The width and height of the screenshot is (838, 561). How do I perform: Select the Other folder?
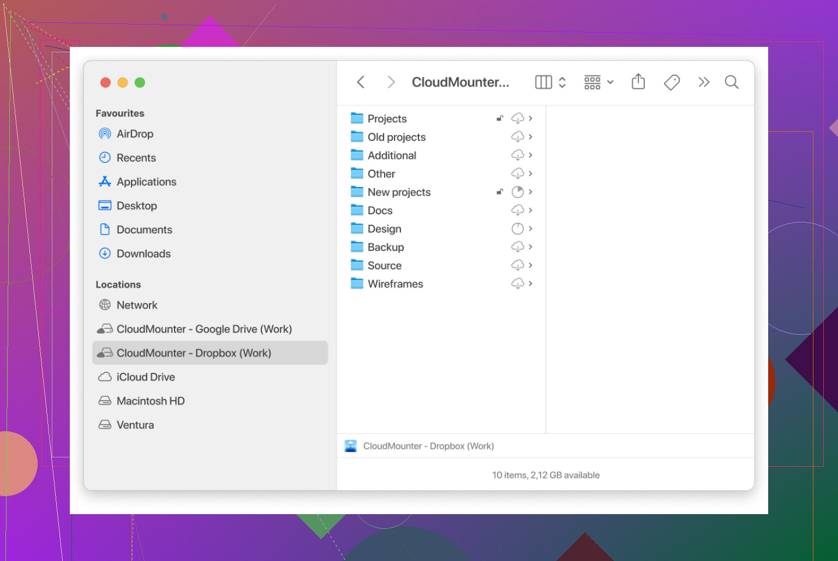pos(441,173)
